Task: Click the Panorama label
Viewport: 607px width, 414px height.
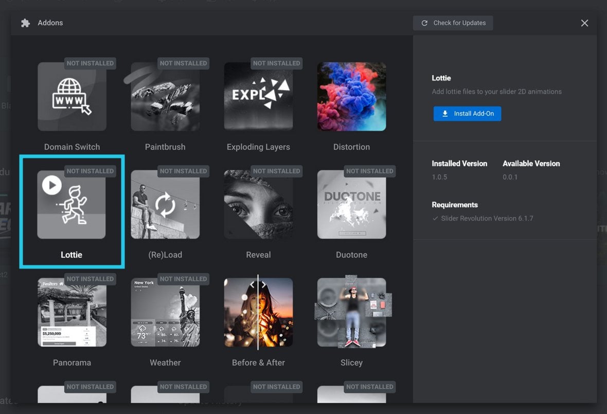Action: [72, 363]
